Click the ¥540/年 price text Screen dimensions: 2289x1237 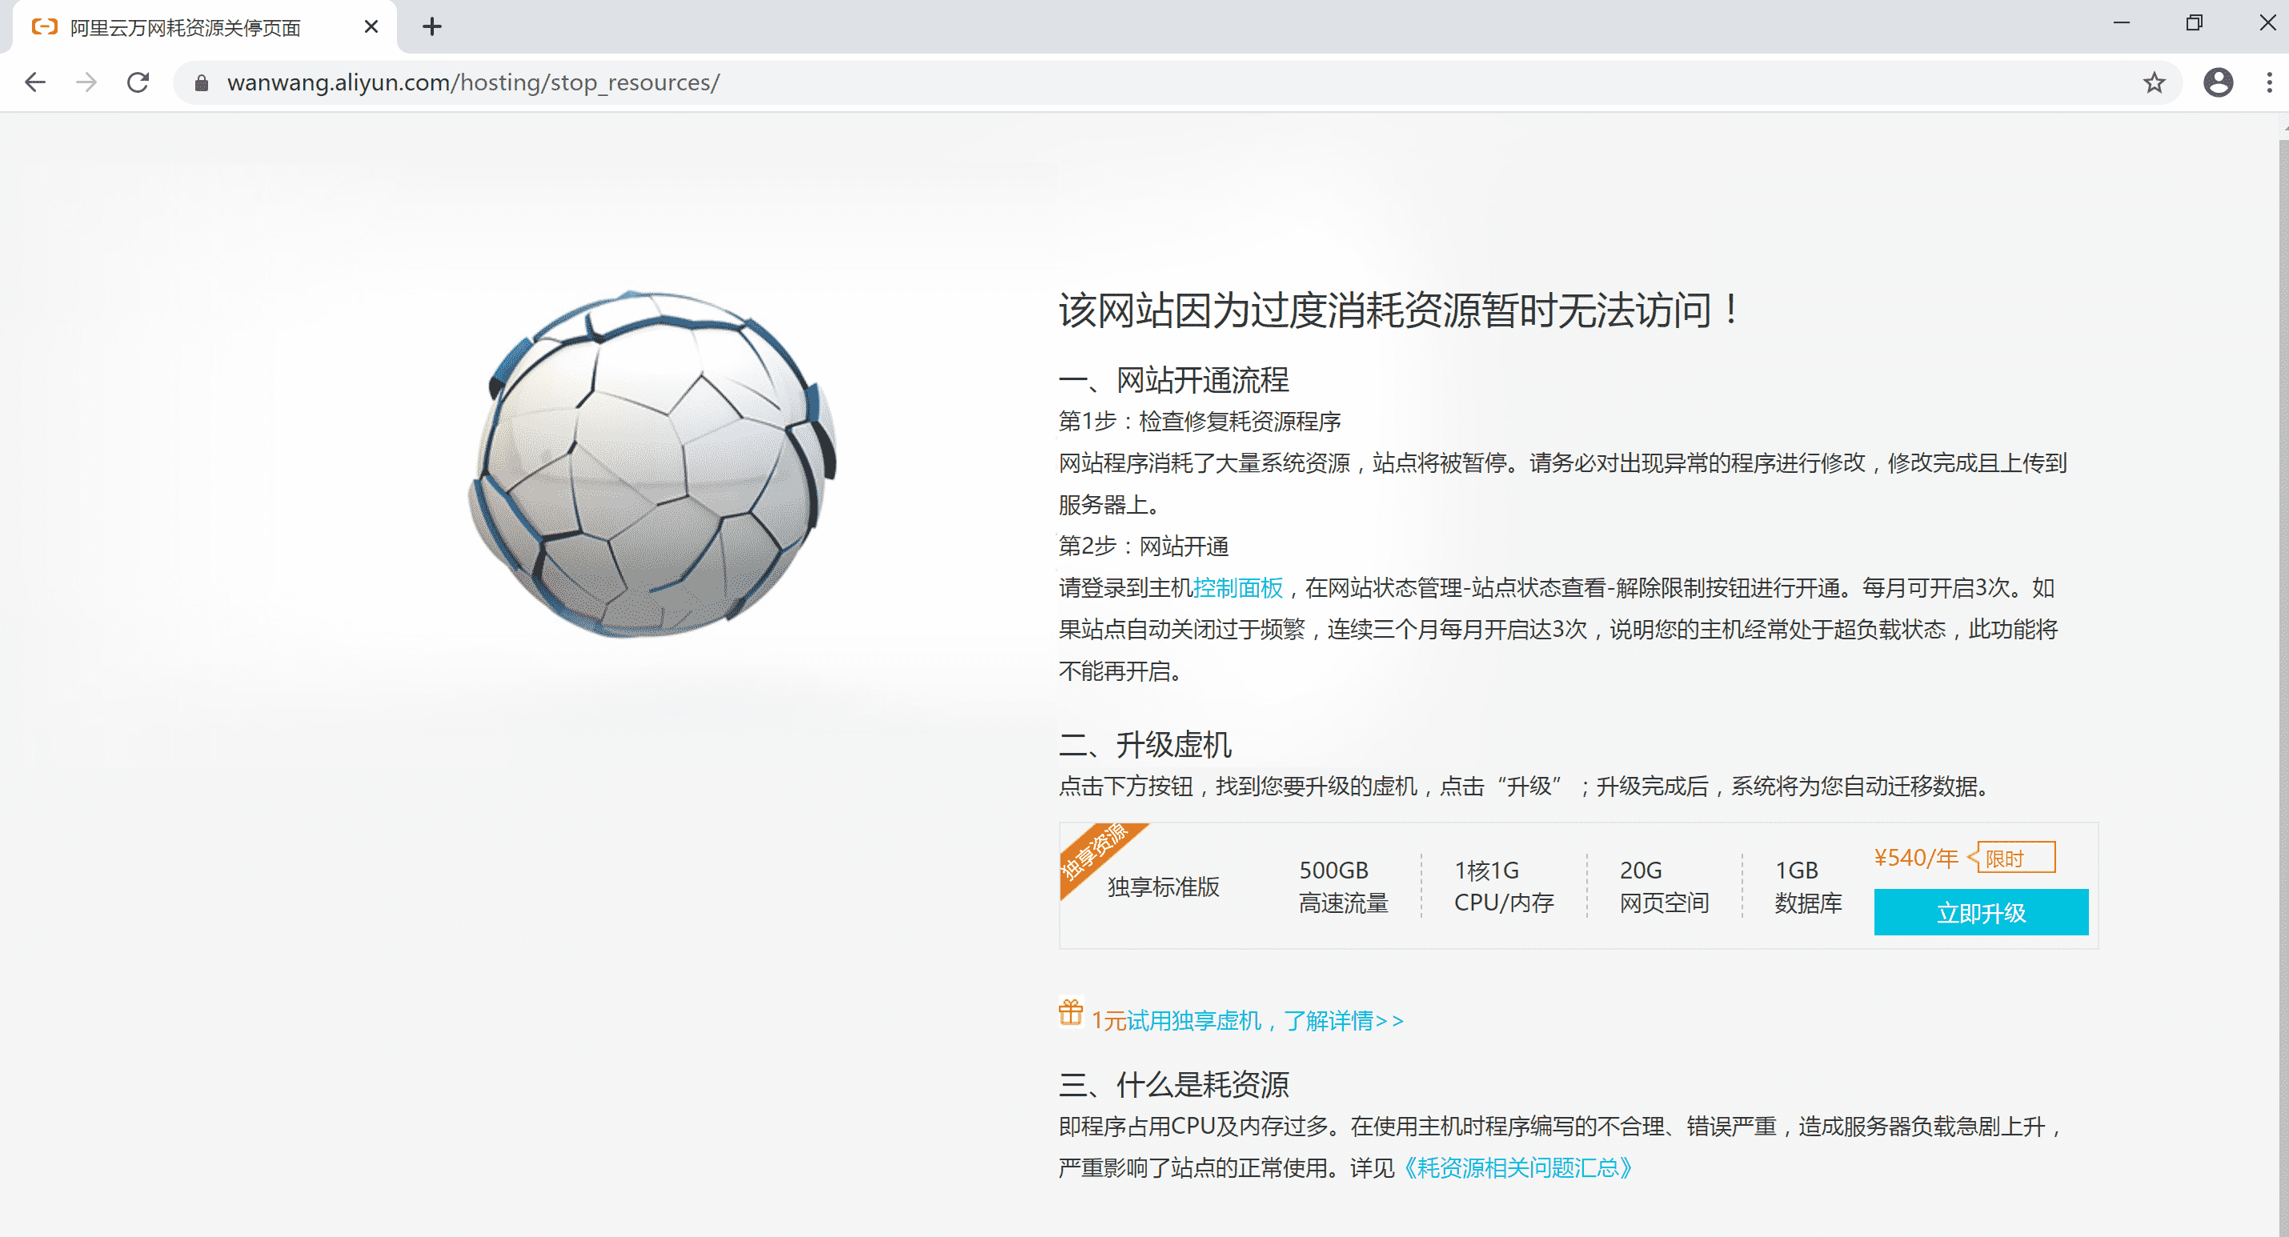click(1916, 858)
